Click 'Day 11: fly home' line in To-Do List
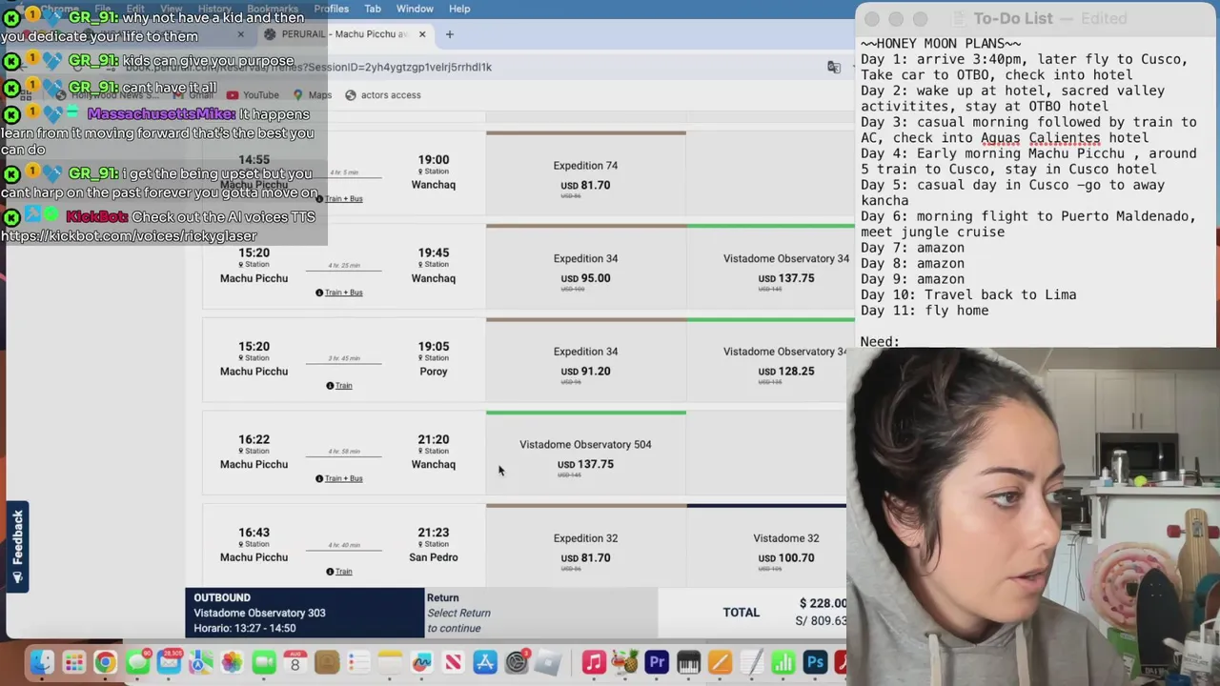Image resolution: width=1220 pixels, height=686 pixels. point(925,311)
